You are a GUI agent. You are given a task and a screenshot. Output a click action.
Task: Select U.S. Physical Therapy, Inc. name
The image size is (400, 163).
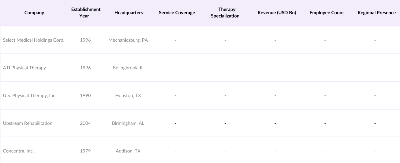click(29, 96)
